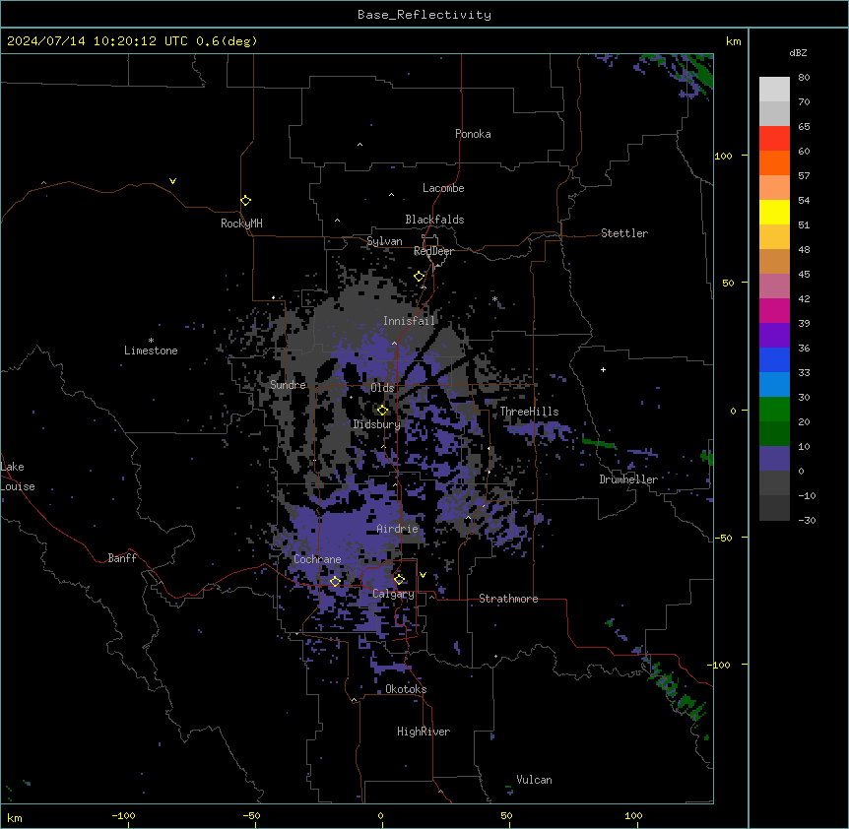This screenshot has width=849, height=829.
Task: Click the Base_Reflectivity title
Action: (424, 15)
